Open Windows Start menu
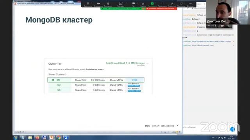The width and height of the screenshot is (250, 140). 16,138
